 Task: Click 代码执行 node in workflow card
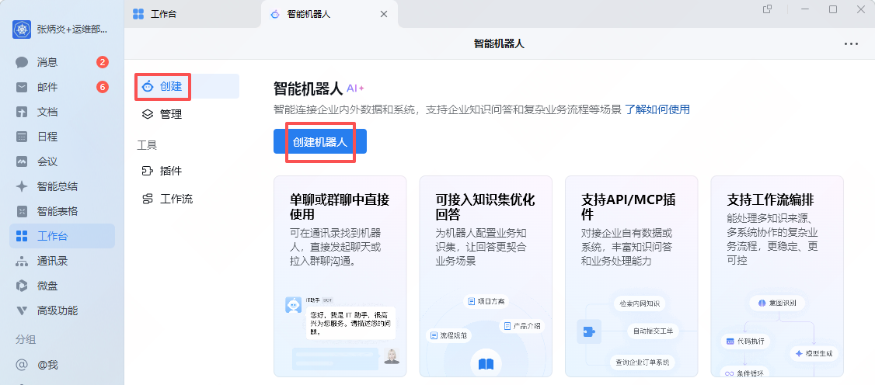(745, 341)
